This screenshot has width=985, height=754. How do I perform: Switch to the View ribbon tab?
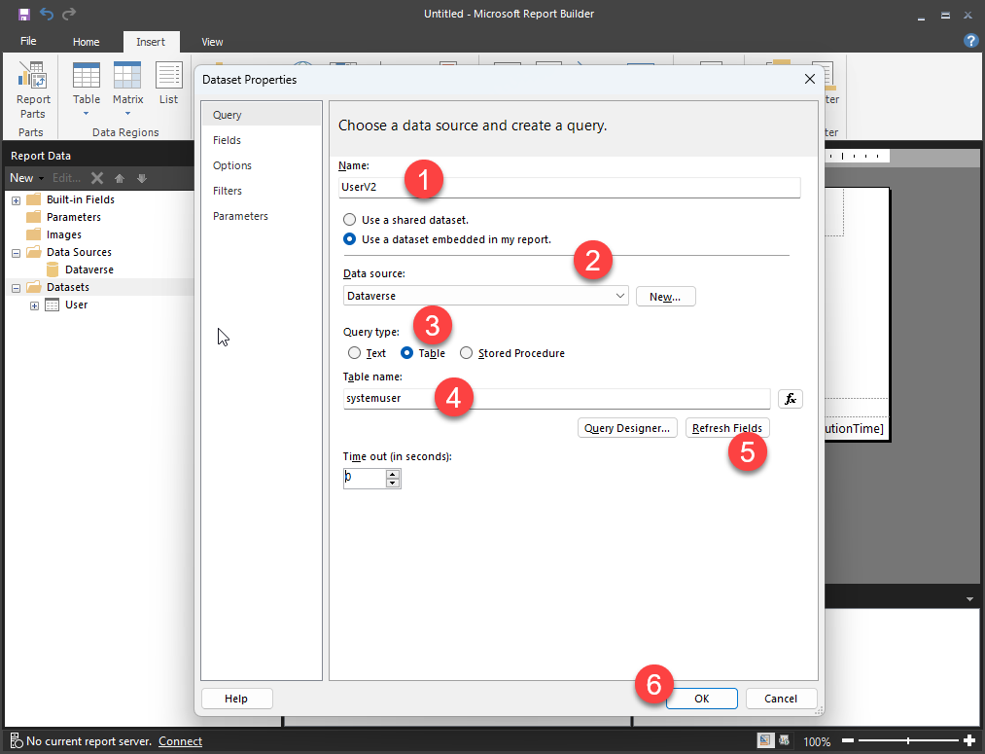pos(212,42)
